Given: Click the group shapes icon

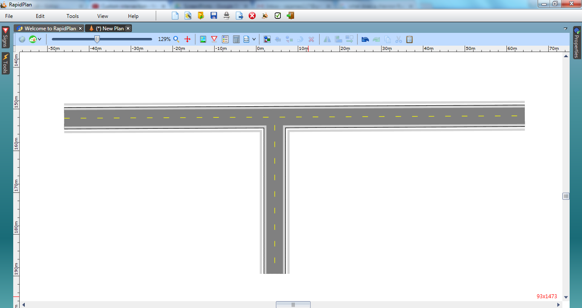Looking at the screenshot, I should [278, 39].
